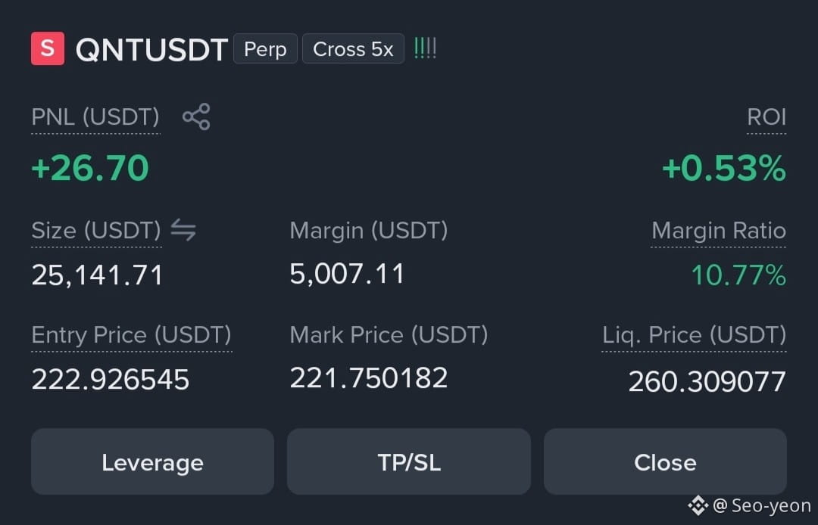The image size is (818, 525).
Task: Close the QNTUSDT position
Action: 665,461
